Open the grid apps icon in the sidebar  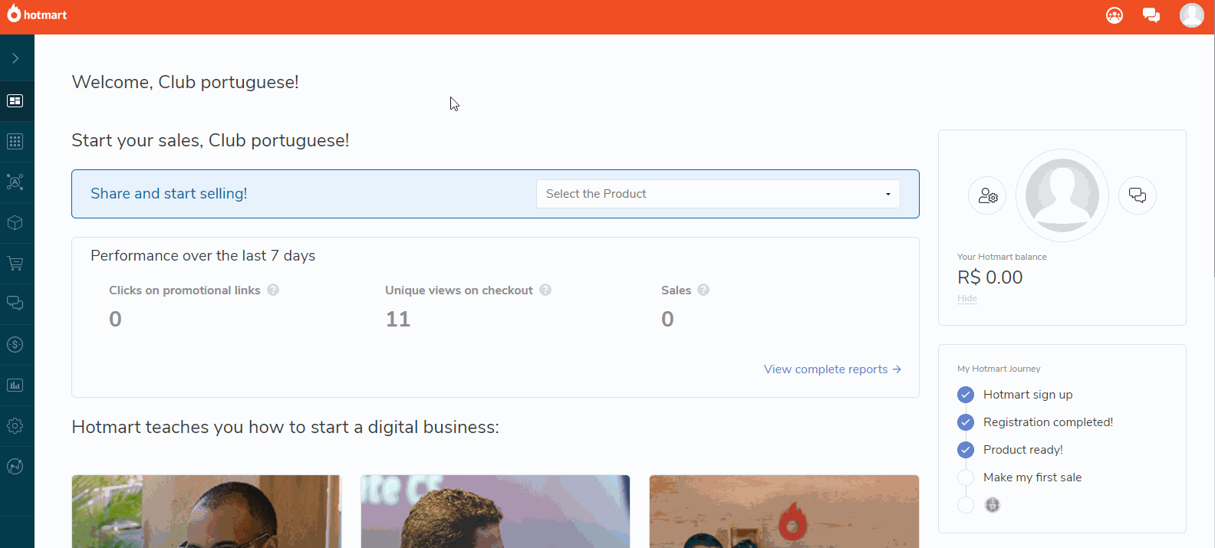pyautogui.click(x=15, y=142)
